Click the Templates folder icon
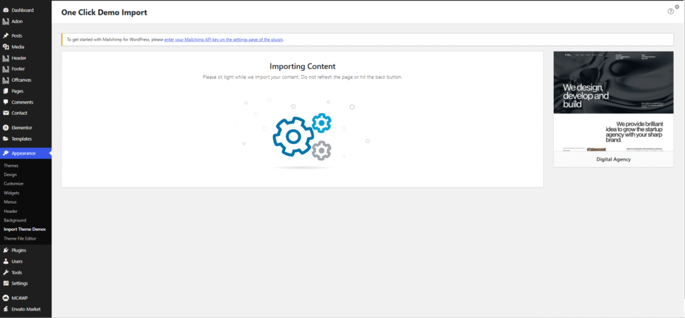Image resolution: width=685 pixels, height=318 pixels. click(x=5, y=139)
